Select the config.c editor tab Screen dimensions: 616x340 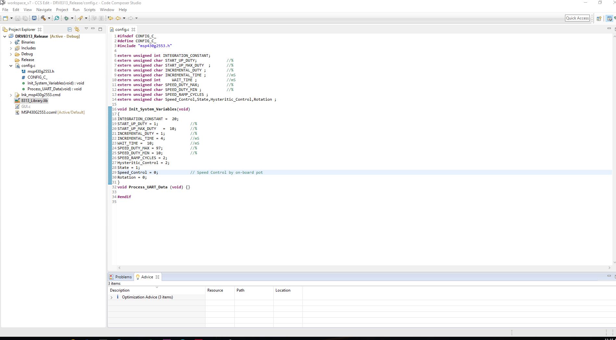122,29
